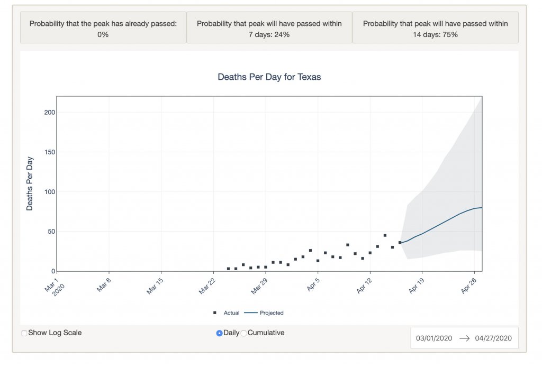Toggle the Projected series legend line
This screenshot has height=368, width=542.
click(x=251, y=313)
